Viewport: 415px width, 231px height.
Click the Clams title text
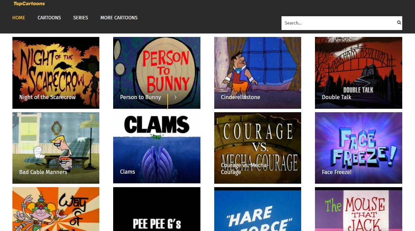[x=127, y=172]
